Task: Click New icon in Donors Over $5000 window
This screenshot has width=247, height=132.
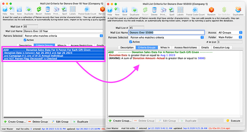Action: coord(117,10)
